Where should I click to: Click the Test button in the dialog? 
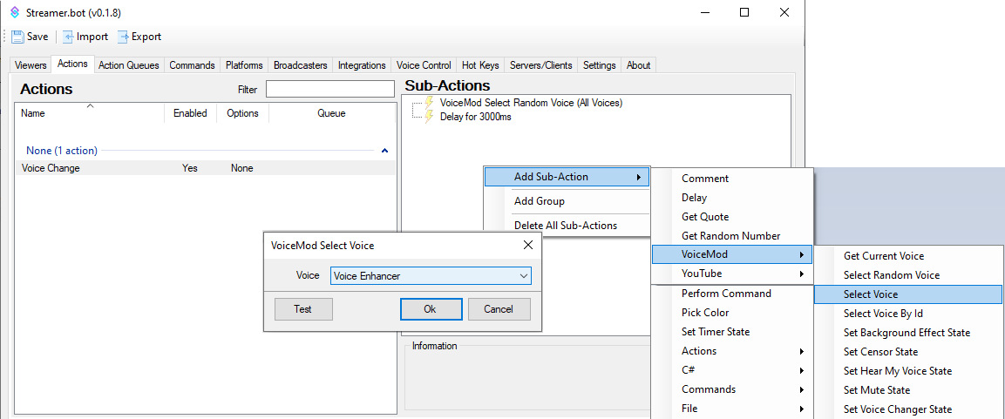[303, 309]
